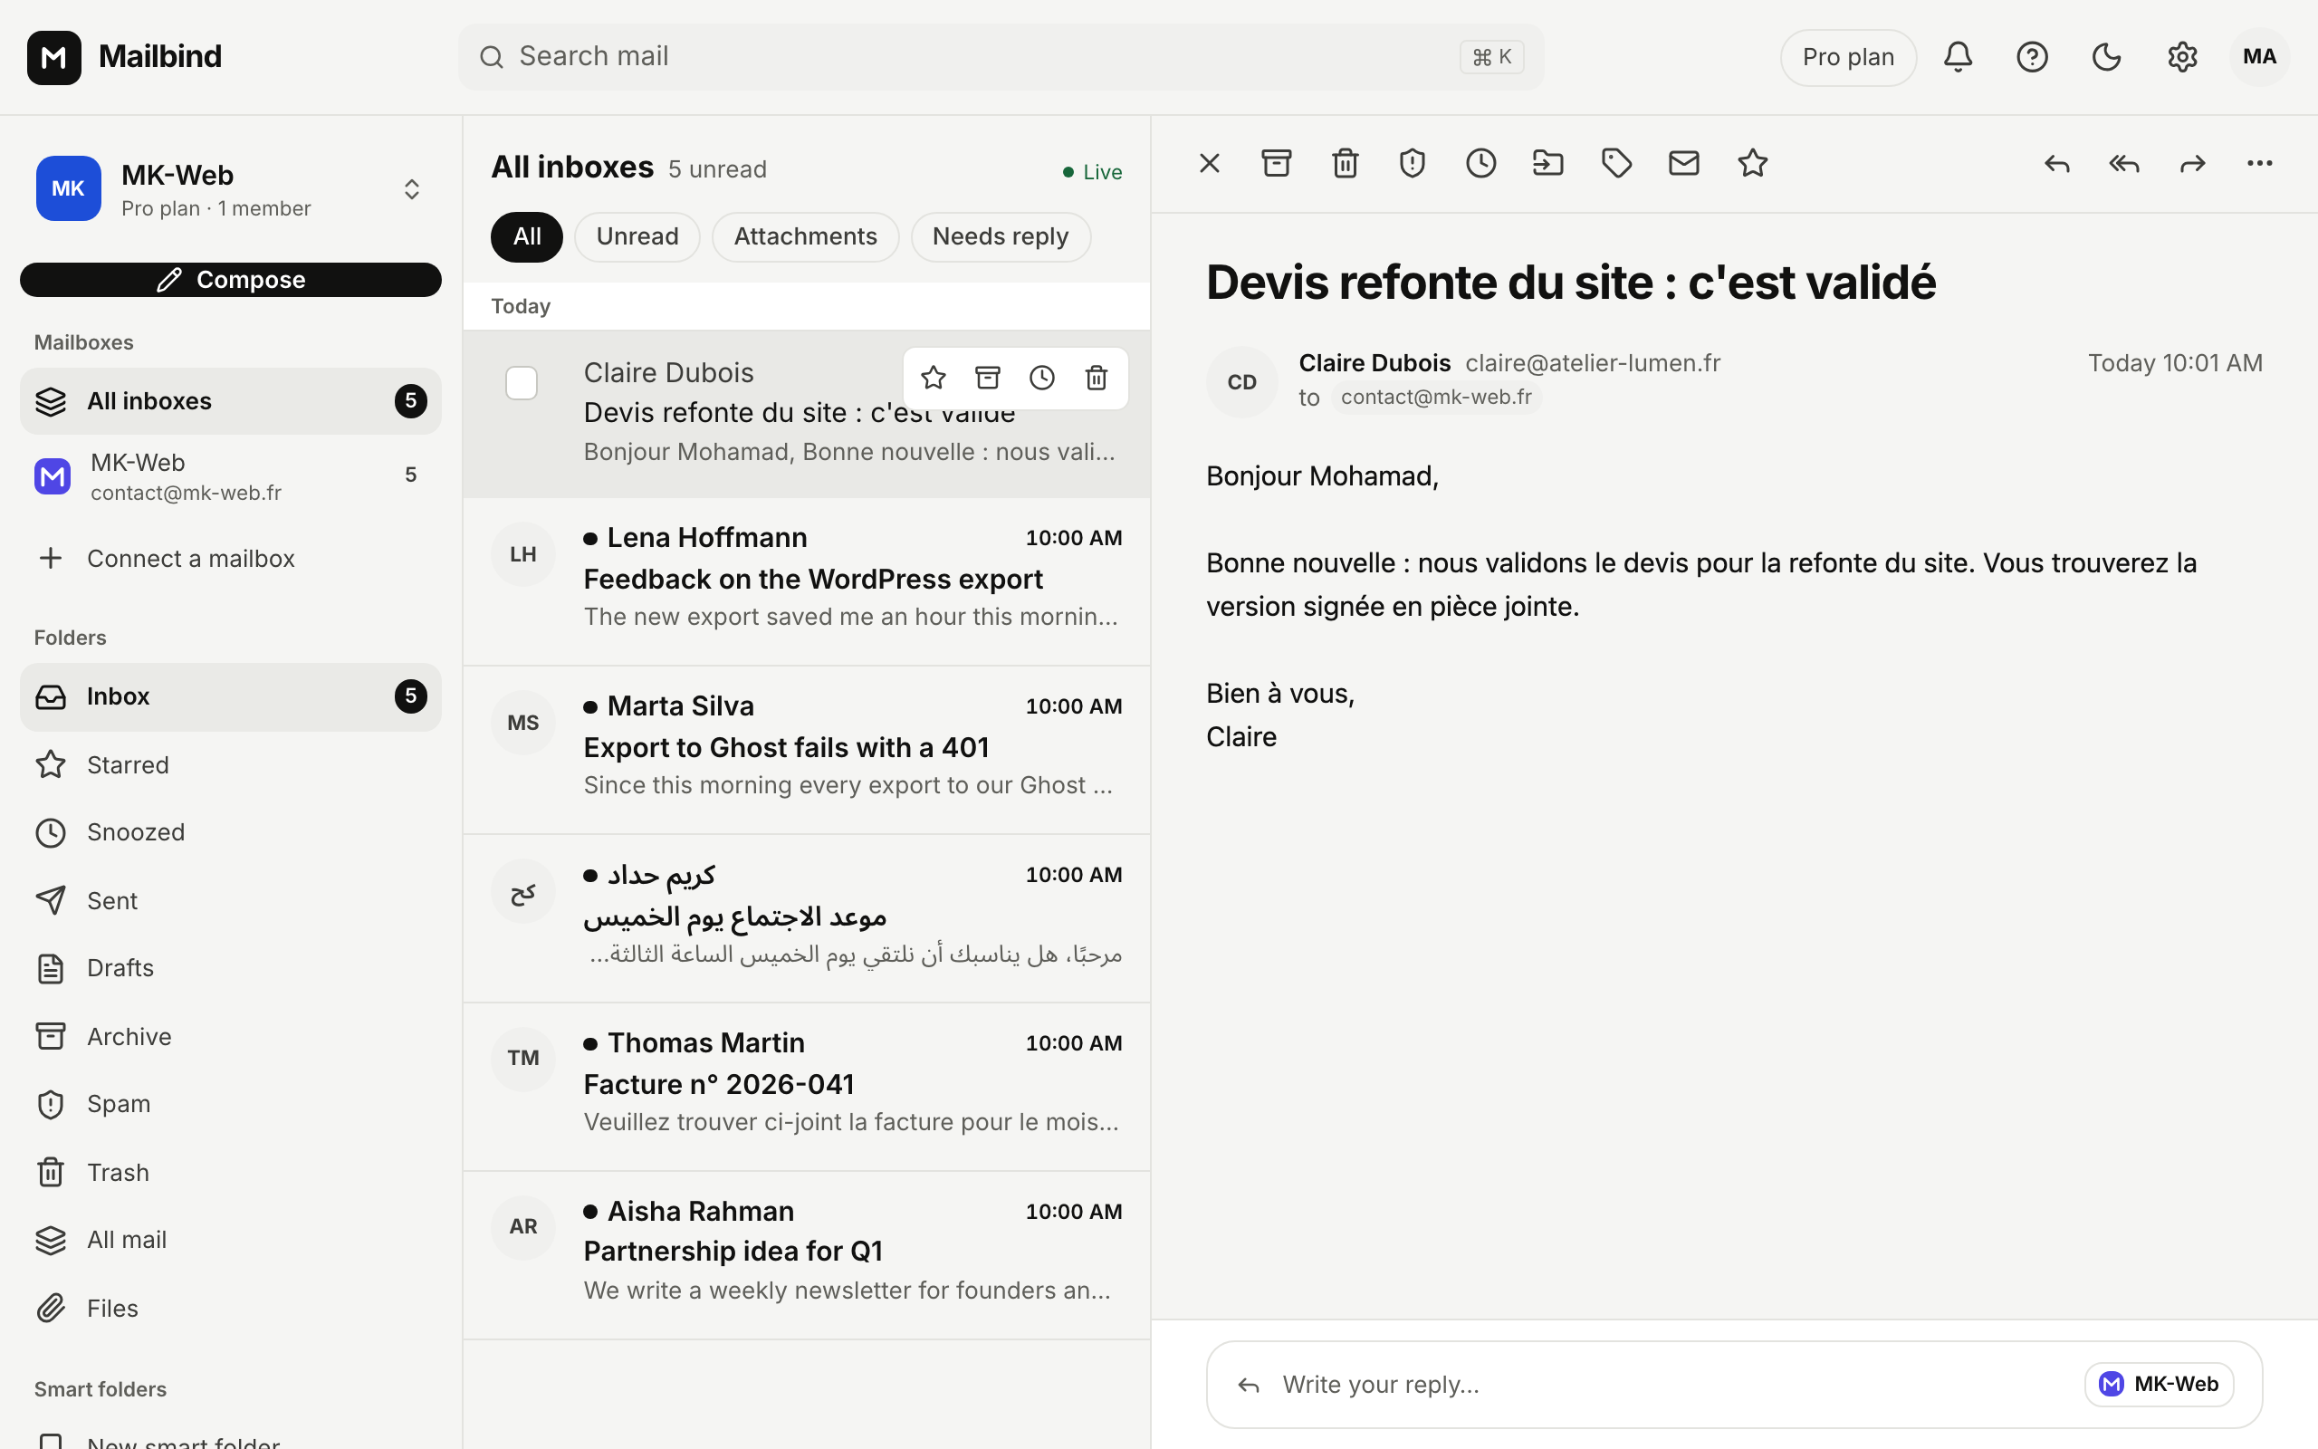This screenshot has width=2318, height=1449.
Task: Focus the Search mail field
Action: coord(1000,57)
